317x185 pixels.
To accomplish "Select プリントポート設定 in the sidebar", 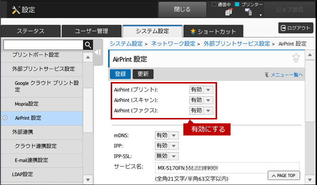I will point(42,57).
